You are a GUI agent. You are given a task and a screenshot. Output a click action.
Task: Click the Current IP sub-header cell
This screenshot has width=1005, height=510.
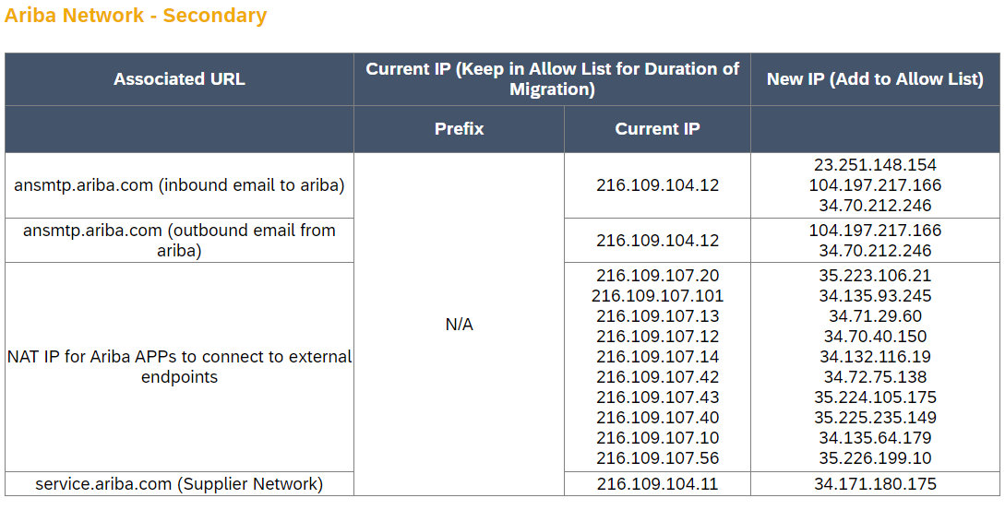tap(657, 129)
